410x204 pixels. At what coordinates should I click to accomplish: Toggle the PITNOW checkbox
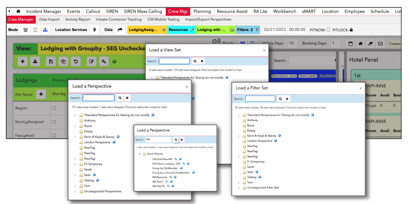click(328, 30)
